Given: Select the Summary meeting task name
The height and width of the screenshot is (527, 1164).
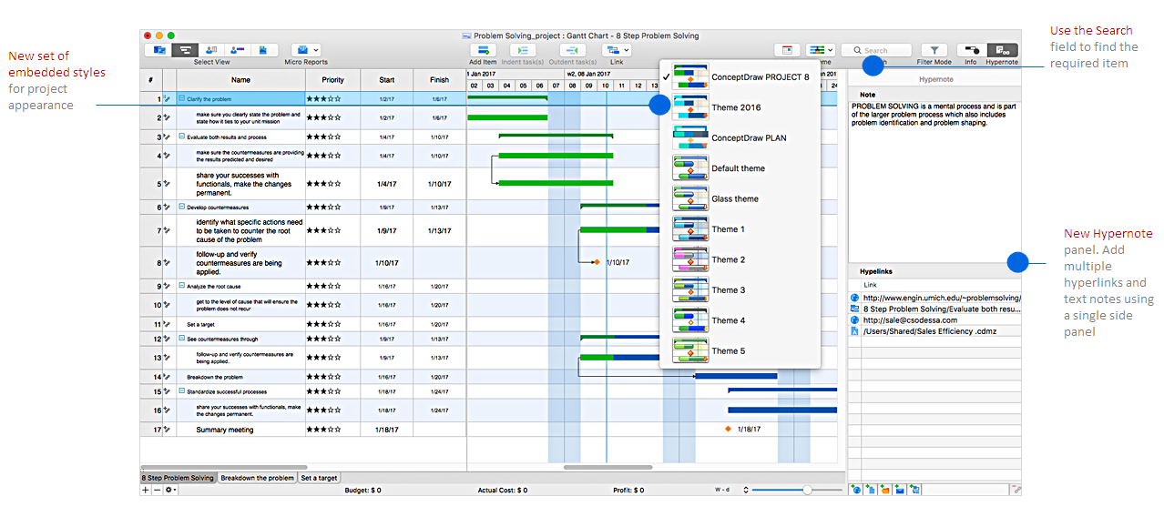Looking at the screenshot, I should tap(225, 430).
